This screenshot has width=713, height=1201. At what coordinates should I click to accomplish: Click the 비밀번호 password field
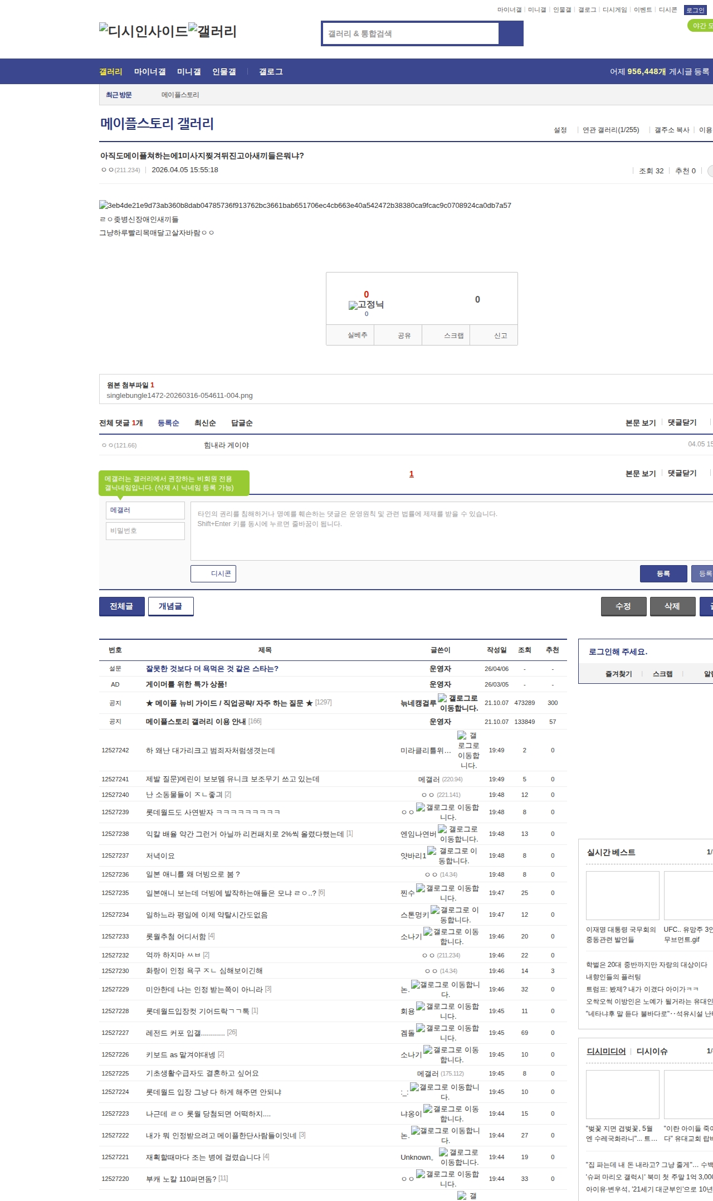(145, 531)
